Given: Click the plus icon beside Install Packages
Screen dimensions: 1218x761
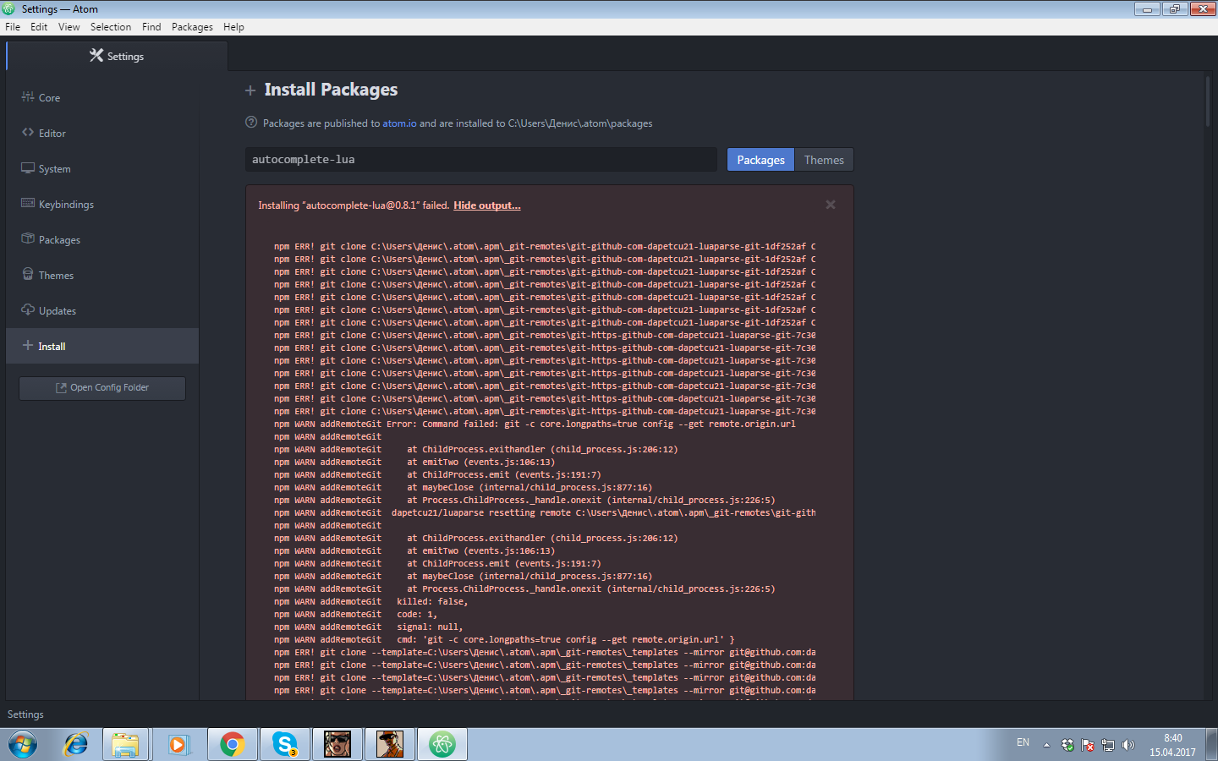Looking at the screenshot, I should tap(250, 90).
